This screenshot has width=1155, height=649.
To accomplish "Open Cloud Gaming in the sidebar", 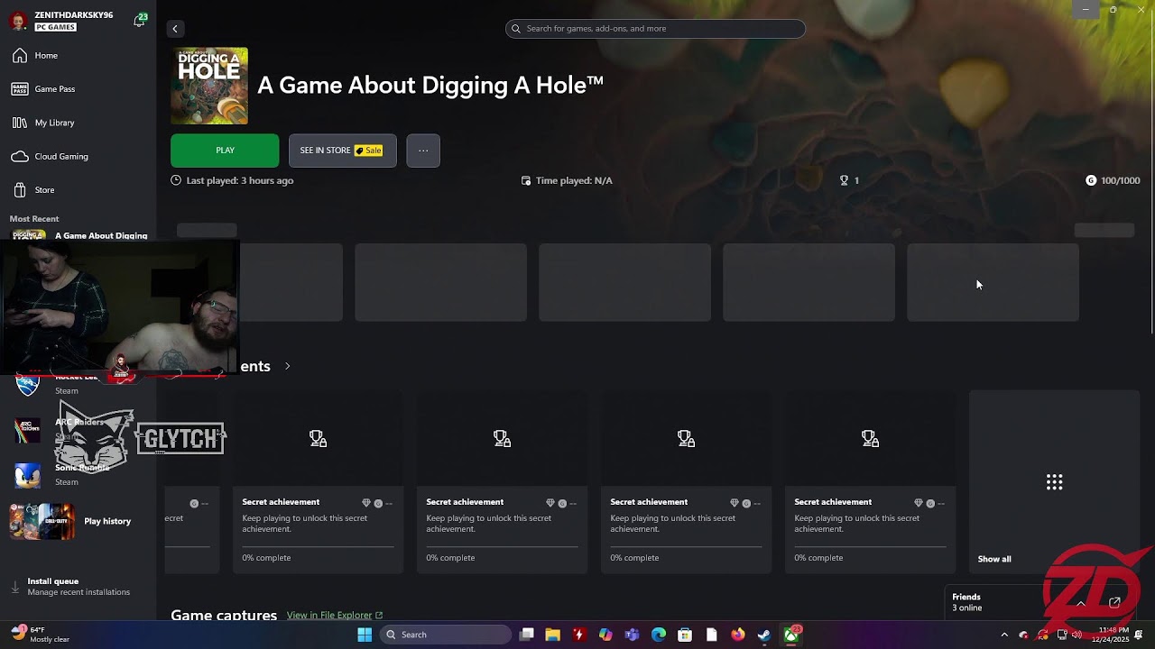I will (x=78, y=157).
